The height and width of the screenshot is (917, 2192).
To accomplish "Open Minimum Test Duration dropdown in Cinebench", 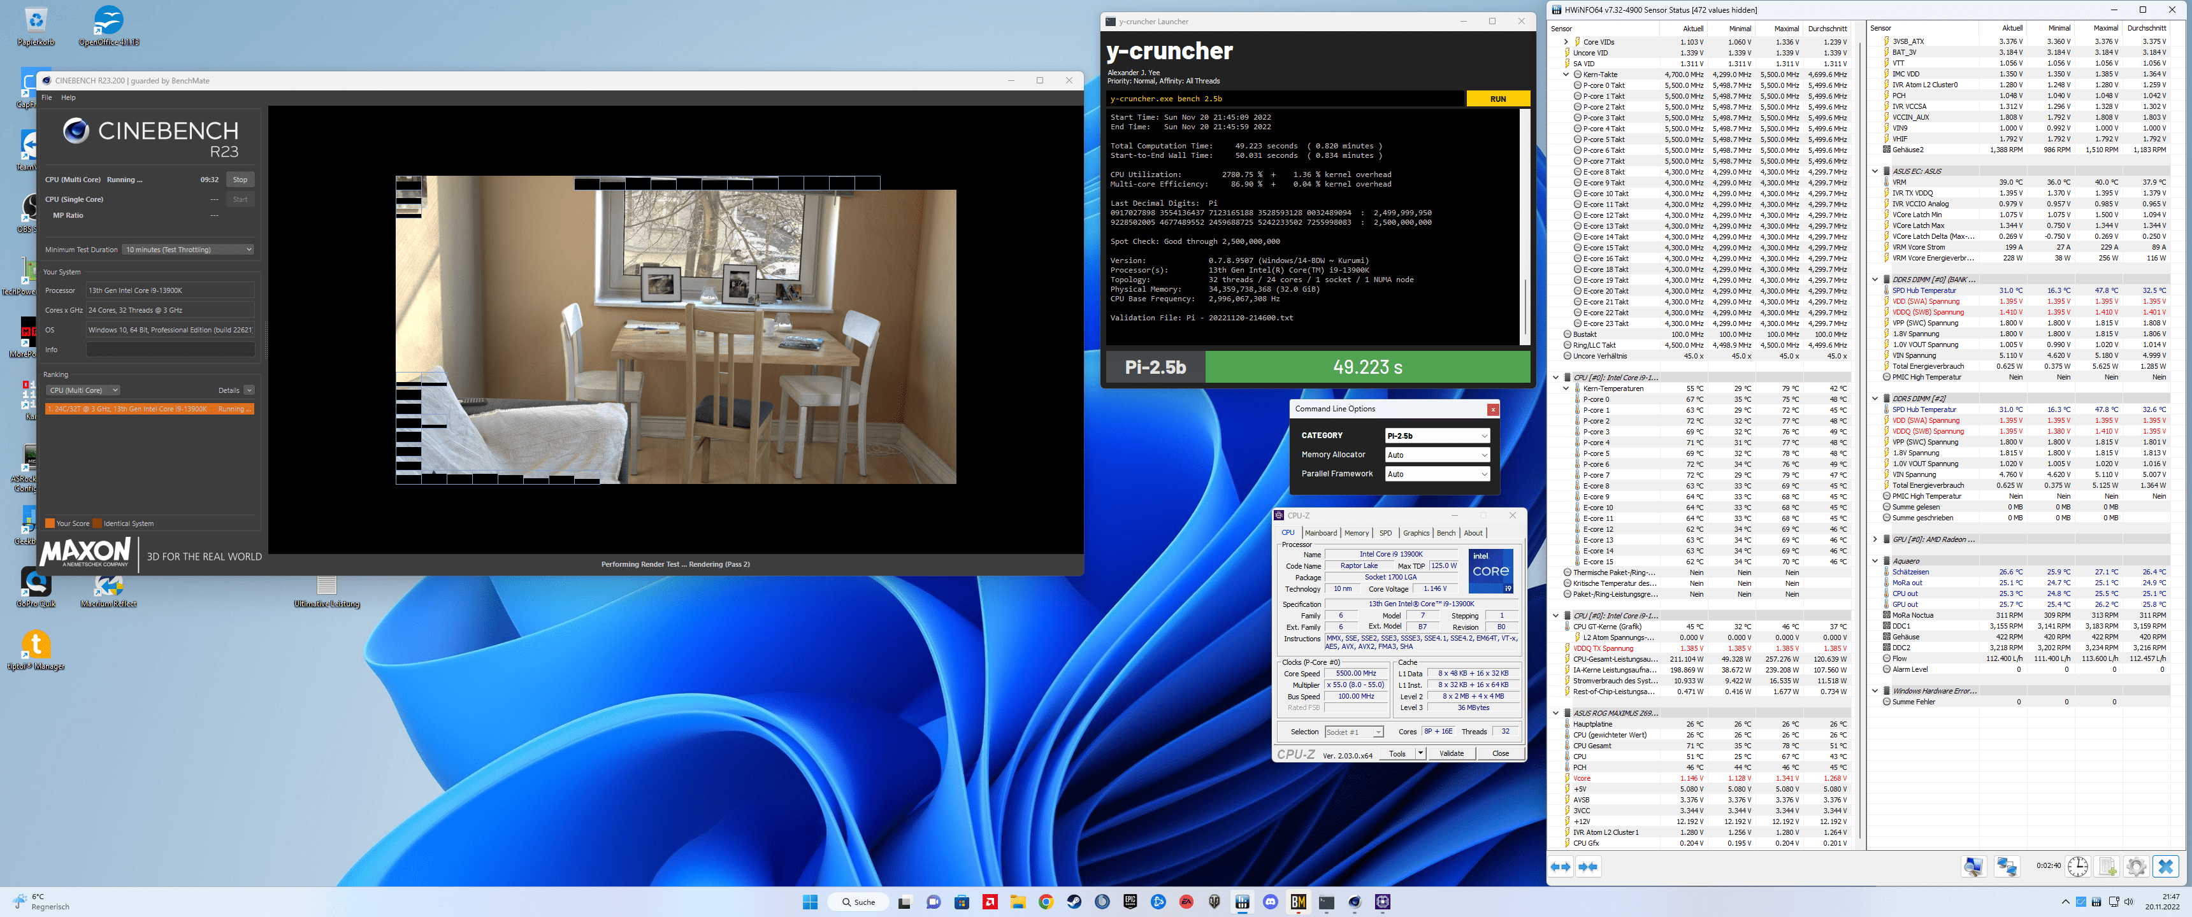I will pyautogui.click(x=188, y=249).
